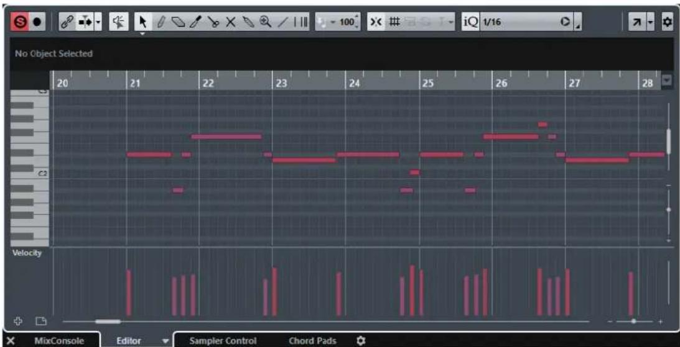Open editor in separate window arrow

pos(636,22)
